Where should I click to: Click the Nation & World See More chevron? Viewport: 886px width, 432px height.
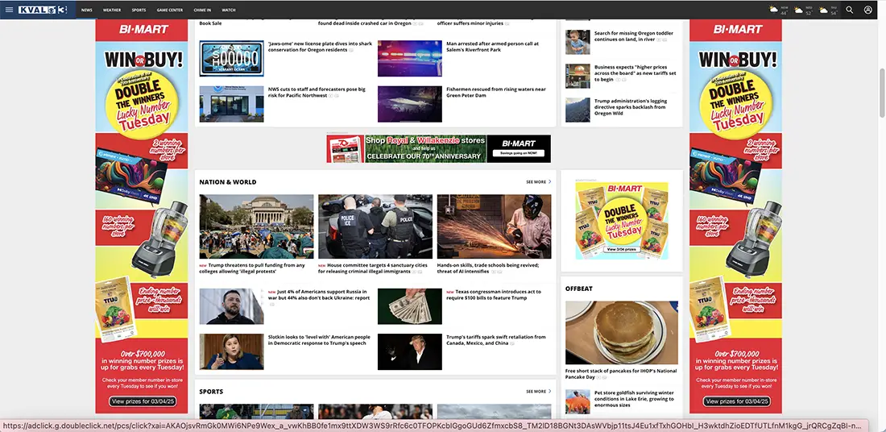coord(550,182)
